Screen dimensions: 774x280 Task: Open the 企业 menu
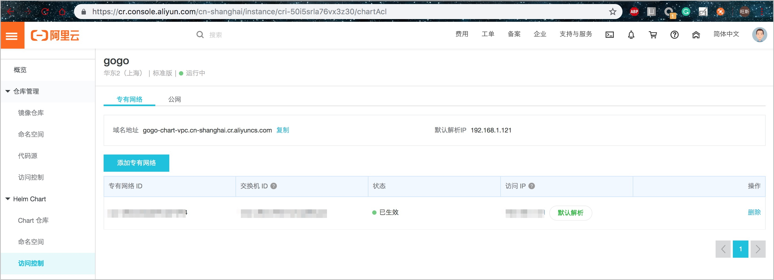pos(540,34)
